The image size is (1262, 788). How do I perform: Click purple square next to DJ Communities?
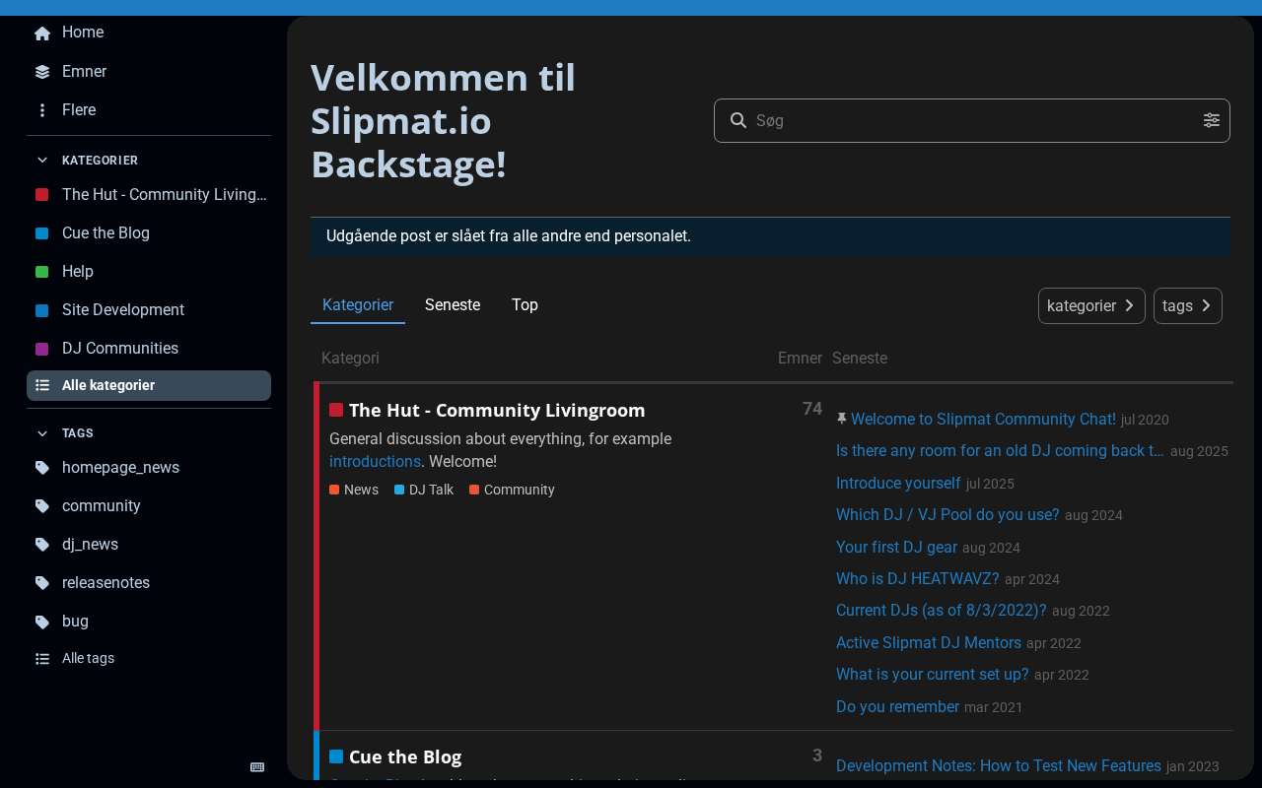click(x=41, y=349)
